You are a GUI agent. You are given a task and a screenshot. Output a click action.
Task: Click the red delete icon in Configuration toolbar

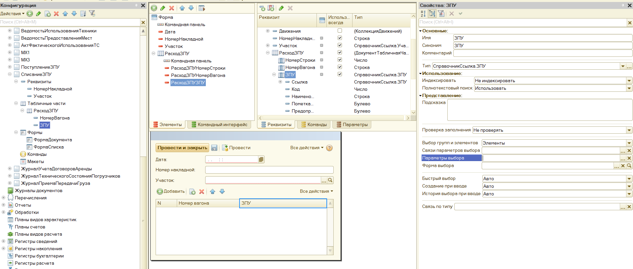[x=56, y=14]
